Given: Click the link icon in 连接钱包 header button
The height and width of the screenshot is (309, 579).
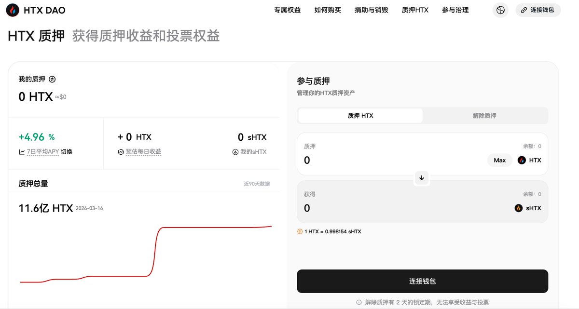Looking at the screenshot, I should coord(524,10).
